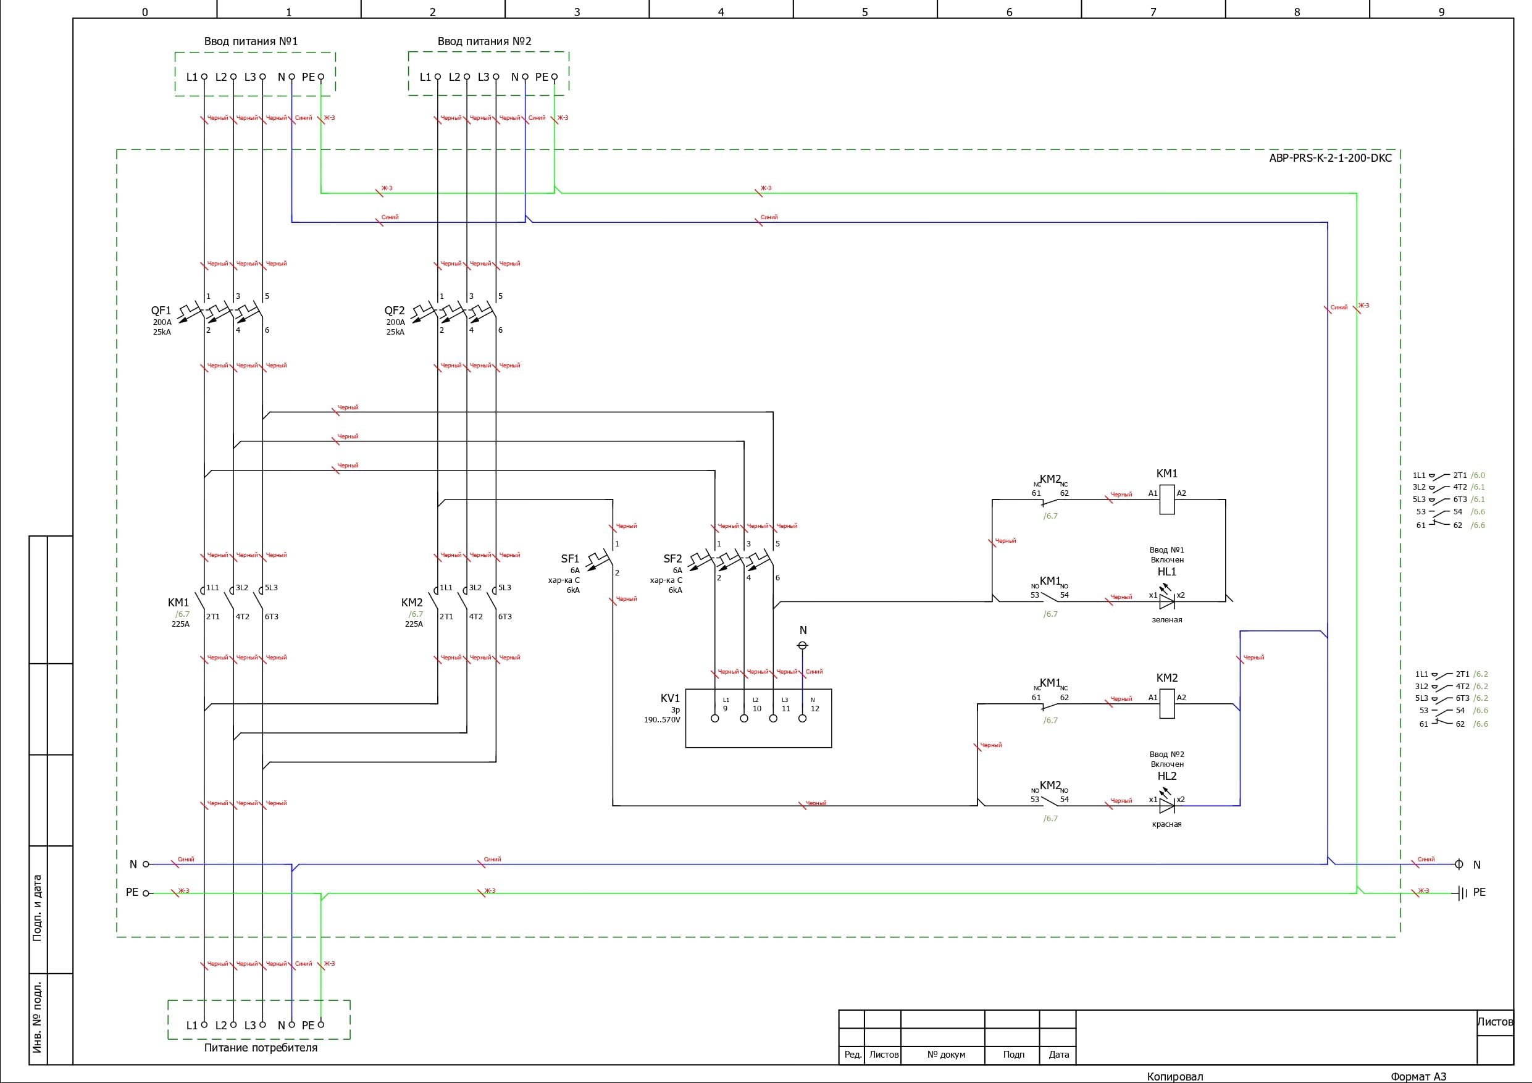
Task: Select the N terminal above KV1
Action: tap(803, 645)
